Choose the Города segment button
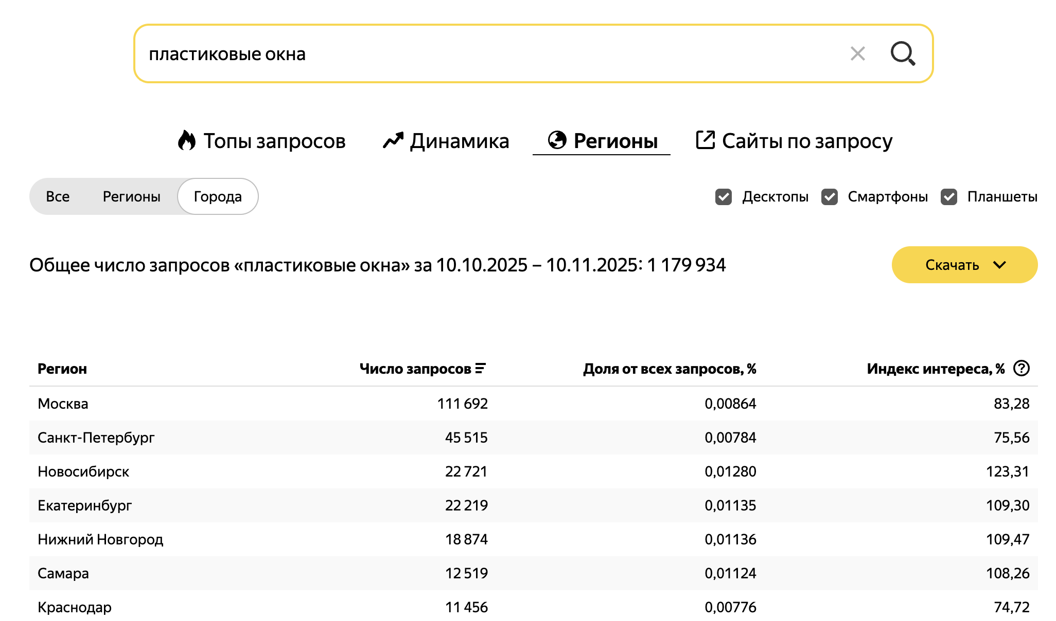This screenshot has height=621, width=1056. [218, 196]
